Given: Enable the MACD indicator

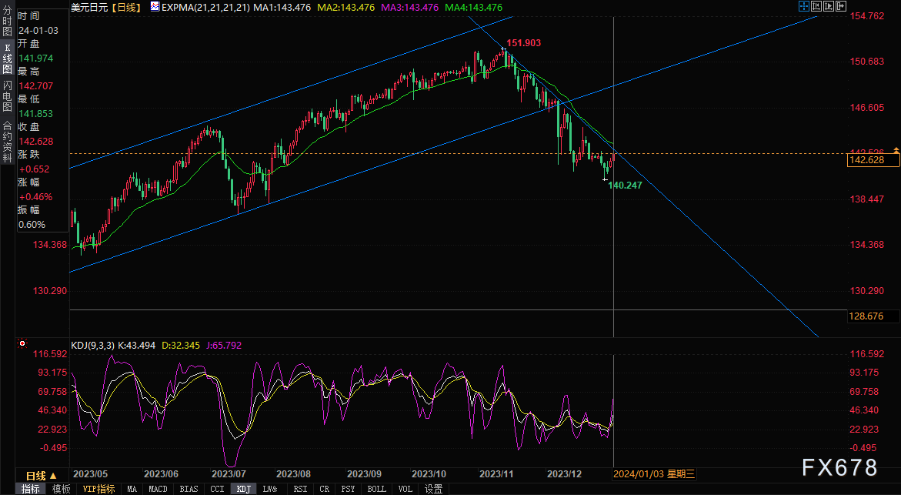Looking at the screenshot, I should [x=158, y=489].
